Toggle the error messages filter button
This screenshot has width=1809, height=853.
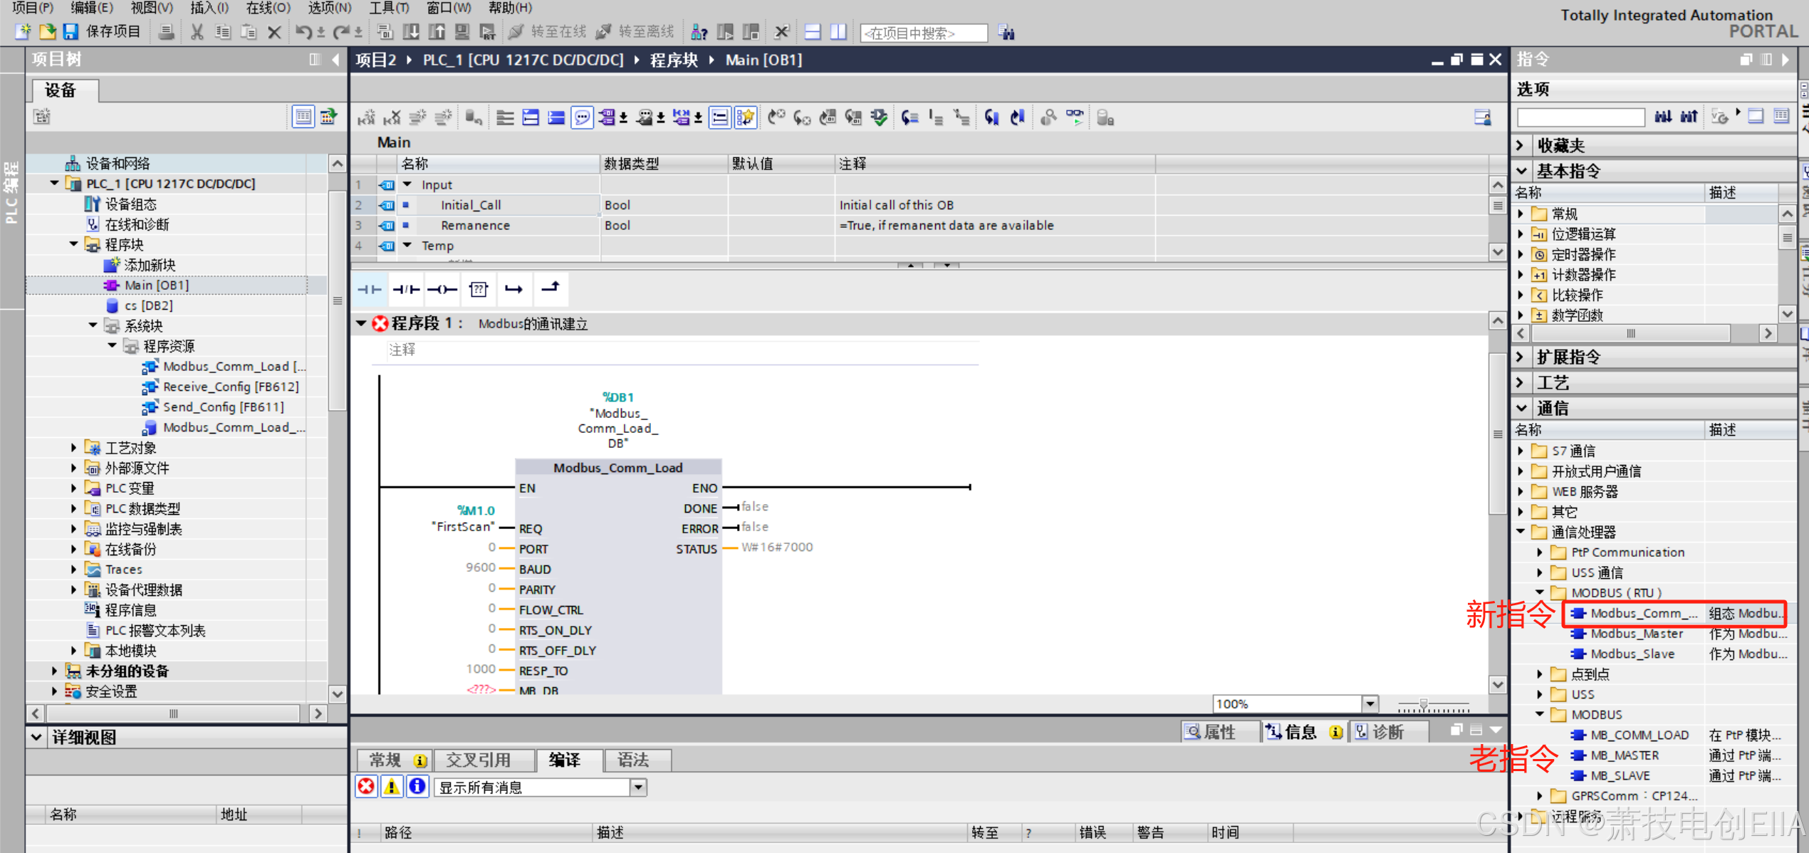coord(366,787)
